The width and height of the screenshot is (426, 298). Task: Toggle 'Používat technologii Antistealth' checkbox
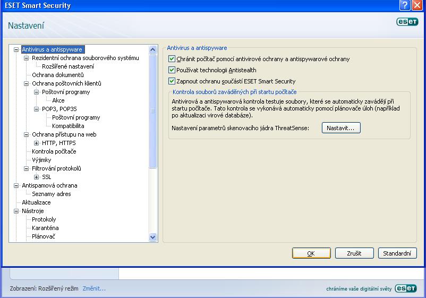[x=172, y=70]
